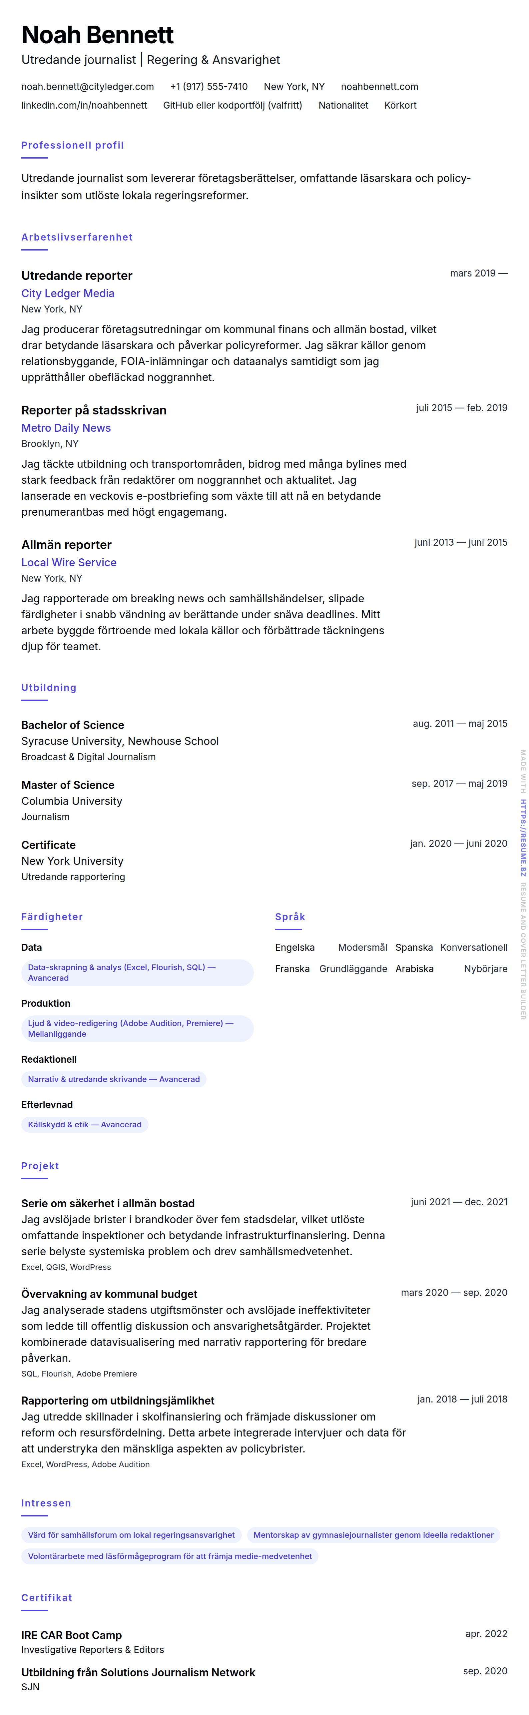The height and width of the screenshot is (1715, 529).
Task: Click the phone number +1 (917) 555-7410
Action: click(208, 87)
